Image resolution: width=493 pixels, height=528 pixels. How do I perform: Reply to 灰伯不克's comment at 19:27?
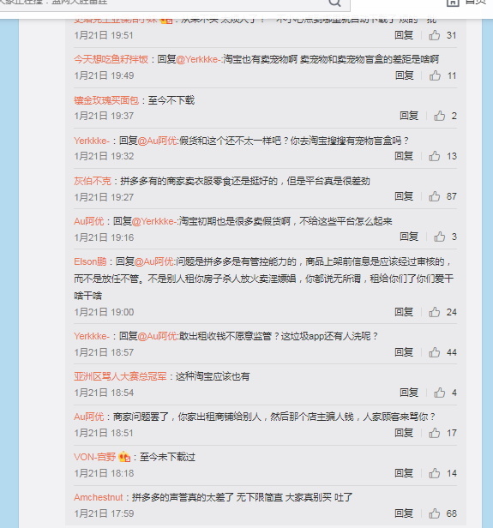404,196
